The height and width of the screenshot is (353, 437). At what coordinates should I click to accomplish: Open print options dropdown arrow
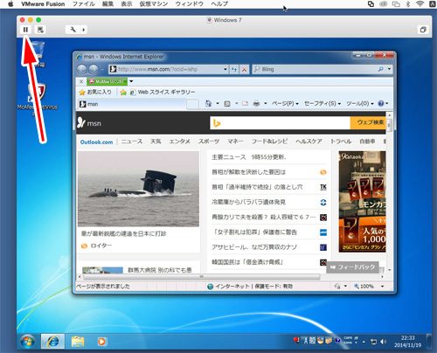[266, 103]
